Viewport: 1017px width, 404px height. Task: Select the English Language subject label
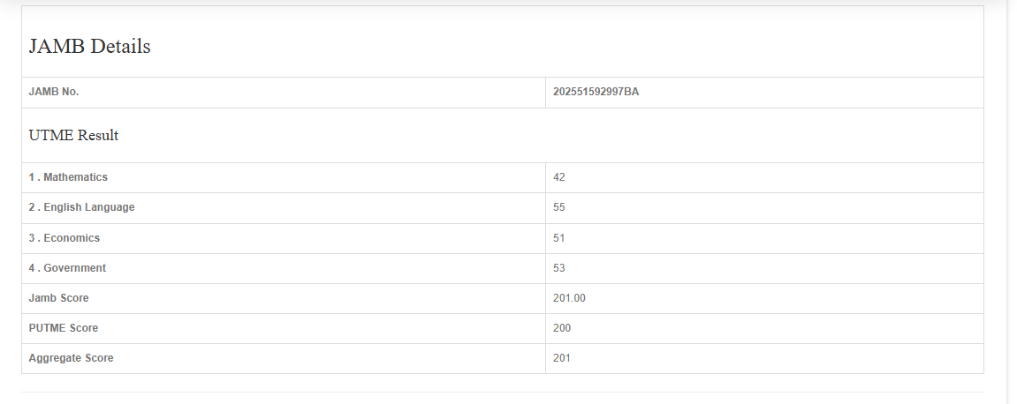pos(81,207)
